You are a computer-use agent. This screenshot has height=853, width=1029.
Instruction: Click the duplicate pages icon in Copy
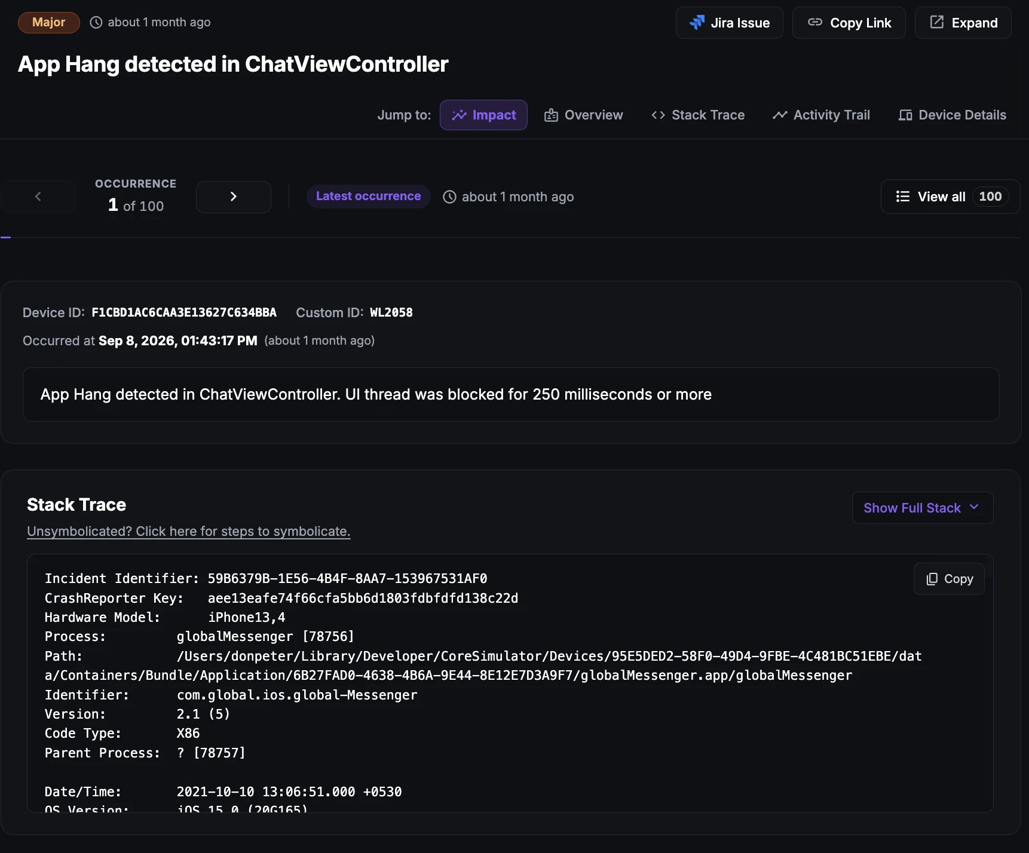coord(932,579)
